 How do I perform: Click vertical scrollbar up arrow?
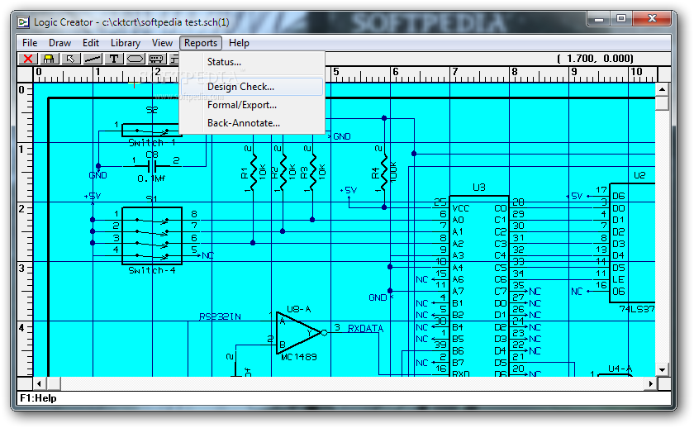point(662,89)
